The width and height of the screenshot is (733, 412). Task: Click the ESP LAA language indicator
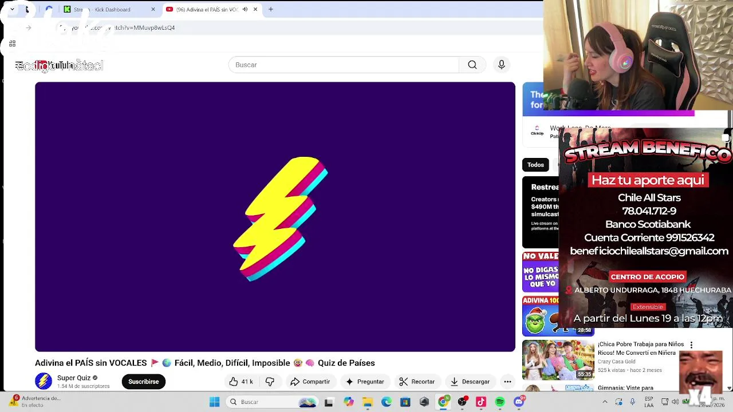648,402
